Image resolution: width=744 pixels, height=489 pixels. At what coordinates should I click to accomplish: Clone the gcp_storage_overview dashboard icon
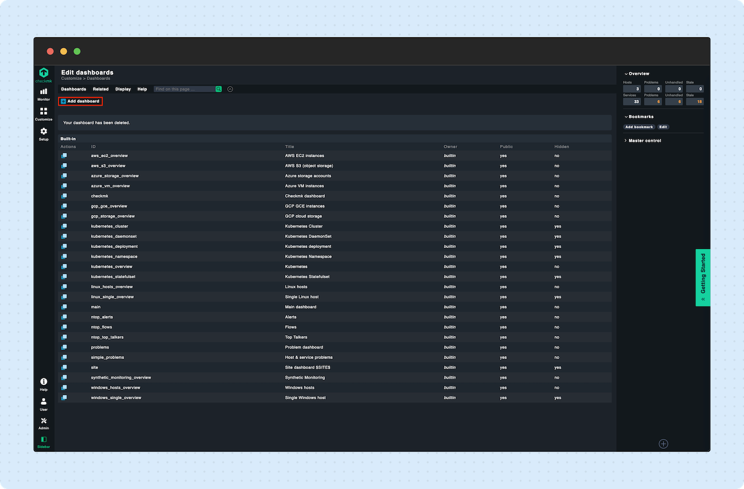click(x=64, y=216)
